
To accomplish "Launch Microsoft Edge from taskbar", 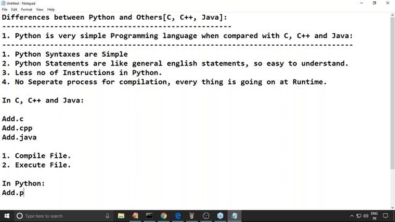I will click(x=178, y=216).
